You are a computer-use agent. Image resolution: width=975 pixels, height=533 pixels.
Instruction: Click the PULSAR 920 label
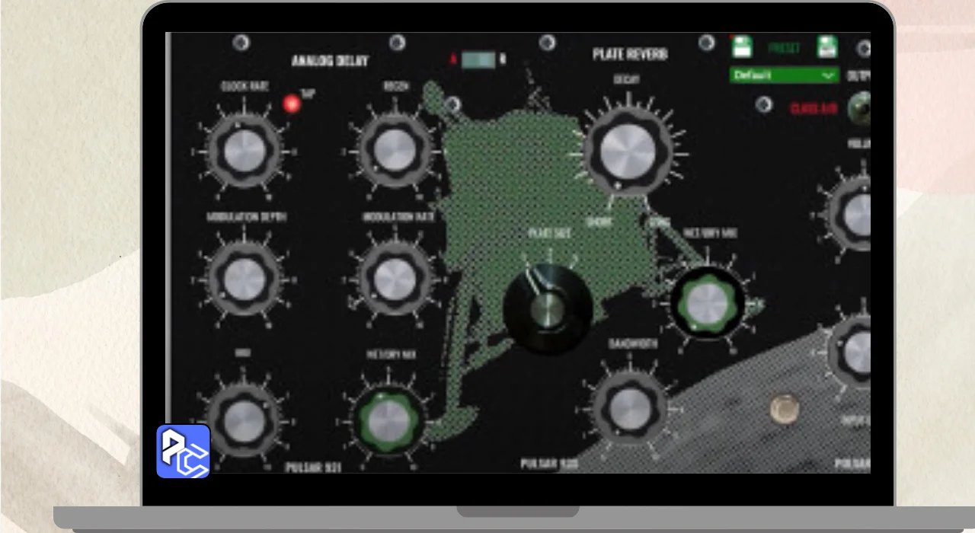click(548, 464)
